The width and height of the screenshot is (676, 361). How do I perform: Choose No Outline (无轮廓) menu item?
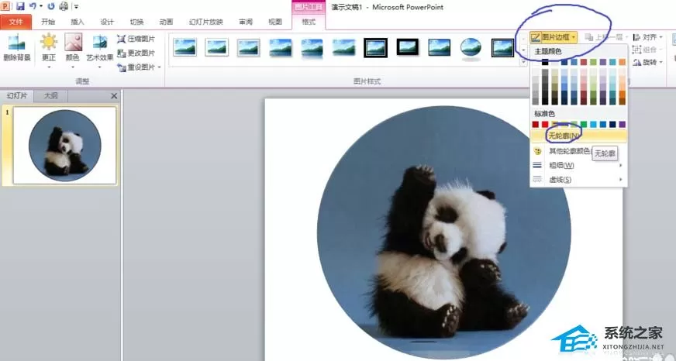578,136
